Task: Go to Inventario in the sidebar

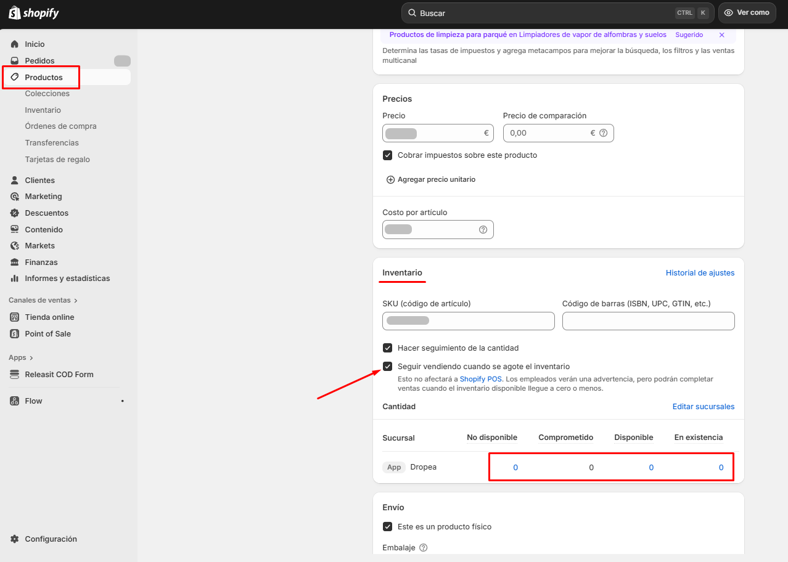Action: (43, 110)
